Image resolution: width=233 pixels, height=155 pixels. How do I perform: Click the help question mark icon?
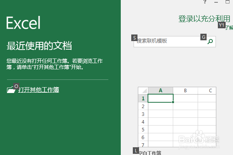click(x=205, y=2)
